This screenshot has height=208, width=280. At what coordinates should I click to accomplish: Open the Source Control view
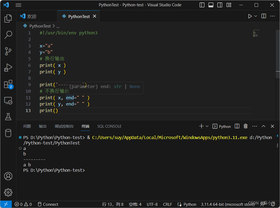click(8, 51)
